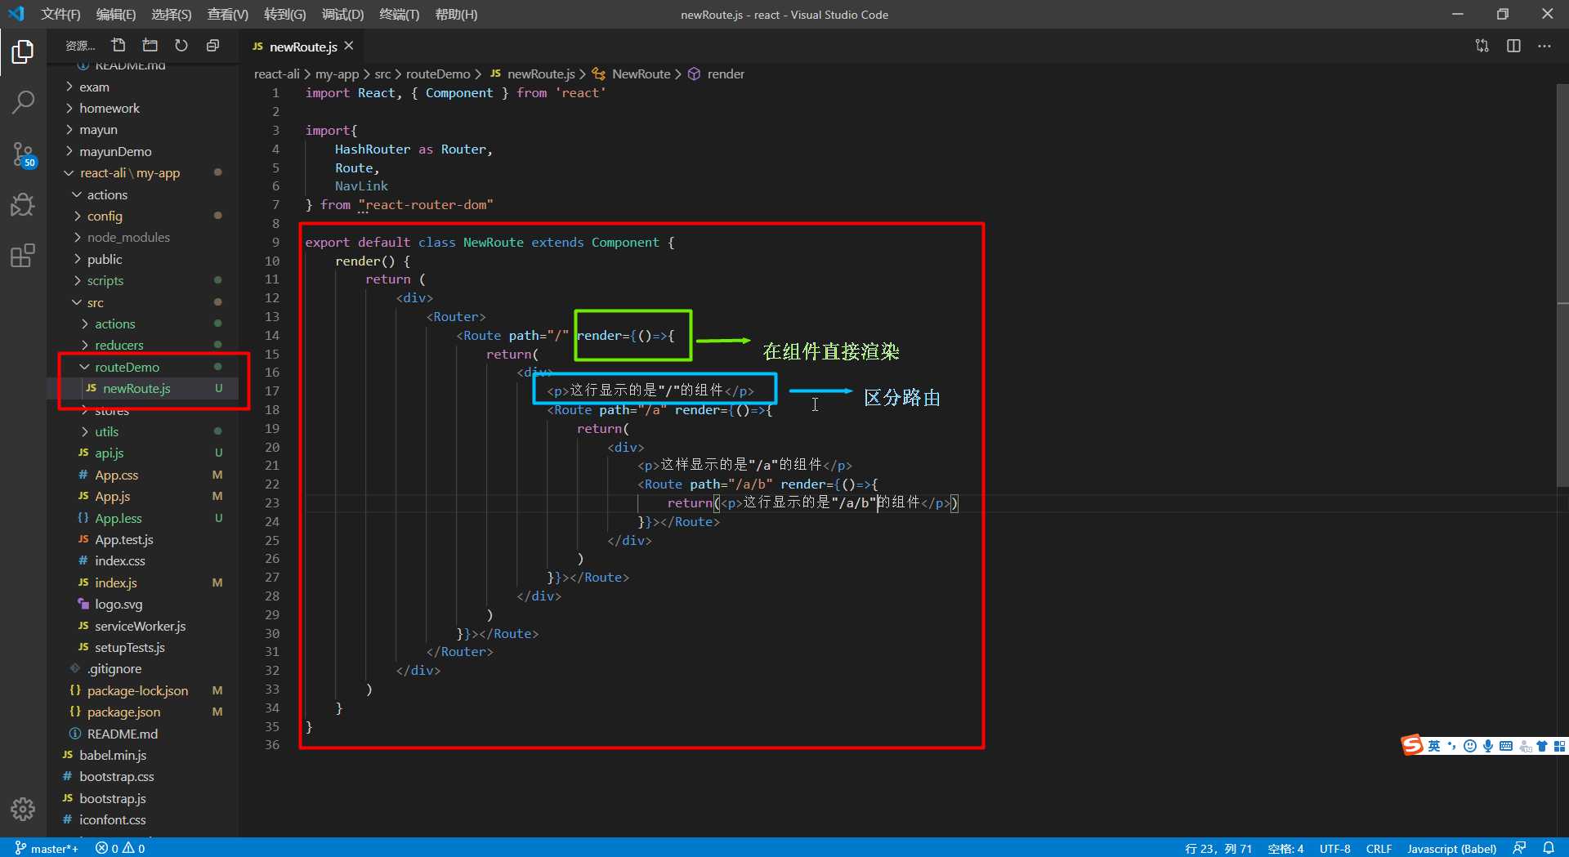The height and width of the screenshot is (857, 1569).
Task: Open changes compare icon in editor toolbar
Action: 1482,46
